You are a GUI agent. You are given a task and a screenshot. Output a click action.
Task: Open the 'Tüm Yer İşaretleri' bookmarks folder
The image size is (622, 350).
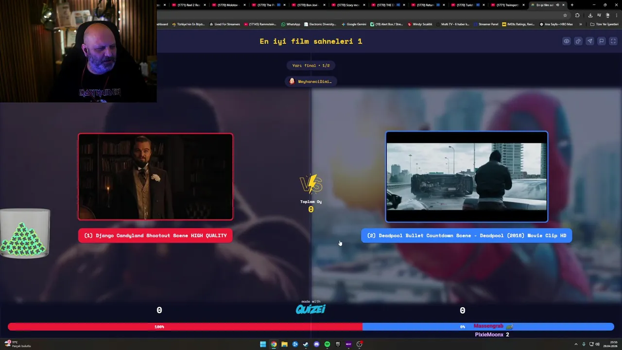[x=604, y=24]
